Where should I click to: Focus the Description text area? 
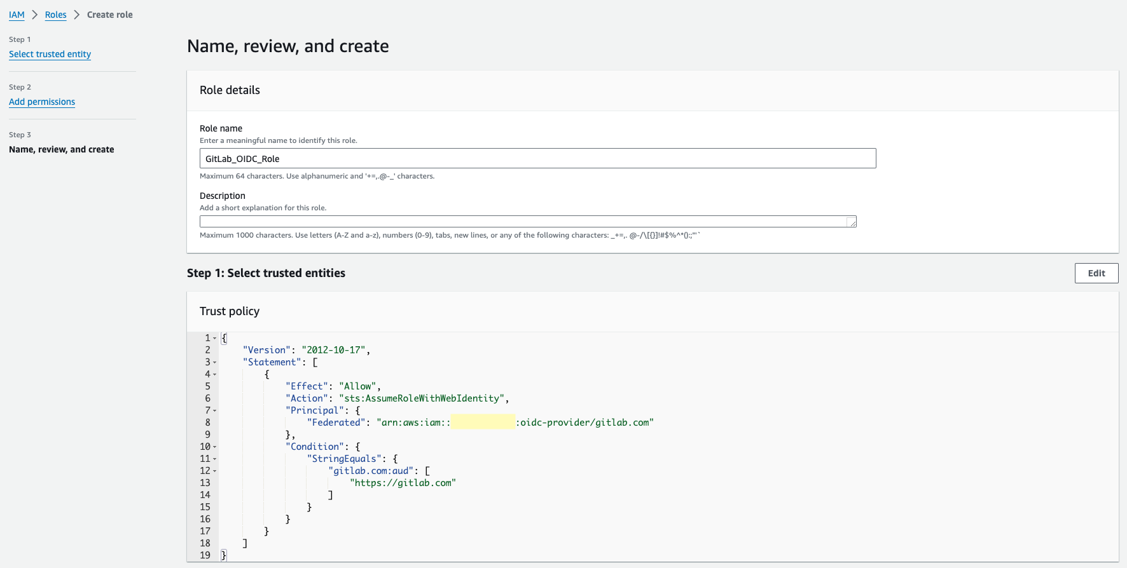click(x=528, y=221)
